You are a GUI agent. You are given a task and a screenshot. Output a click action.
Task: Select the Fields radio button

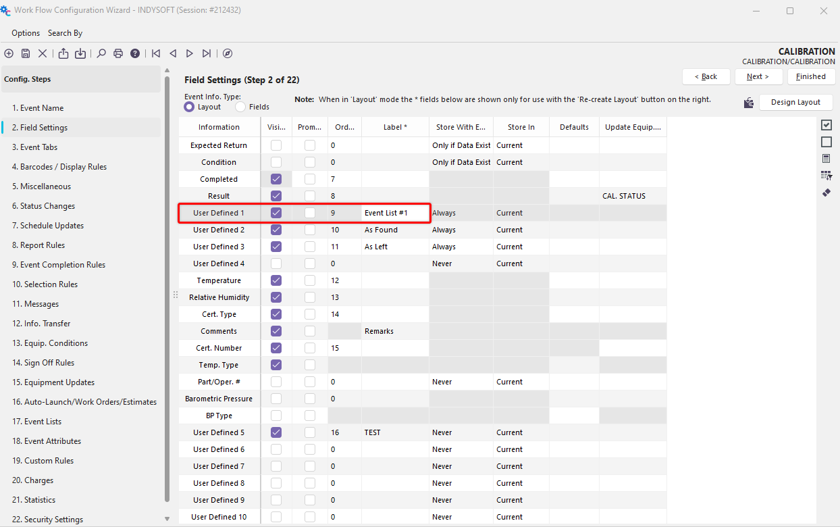[x=240, y=107]
